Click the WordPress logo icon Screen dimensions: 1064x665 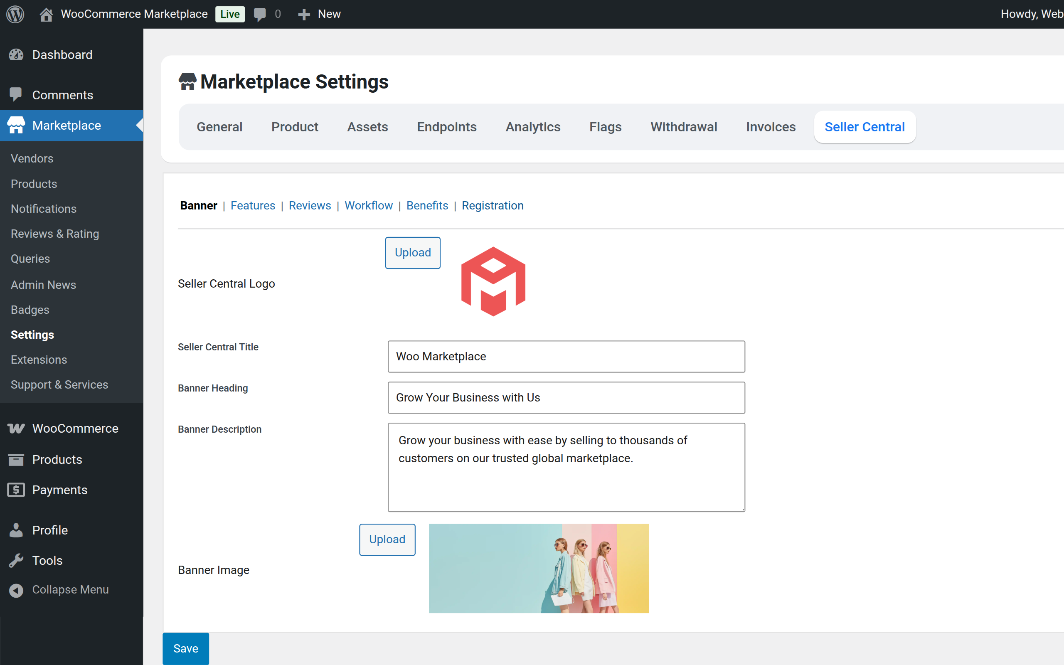(15, 14)
